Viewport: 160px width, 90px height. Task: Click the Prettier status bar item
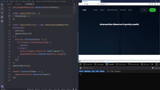[69, 89]
